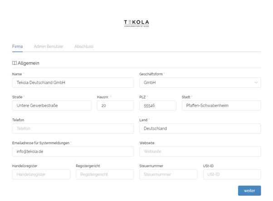
Task: Click the company Name input field
Action: (x=73, y=83)
